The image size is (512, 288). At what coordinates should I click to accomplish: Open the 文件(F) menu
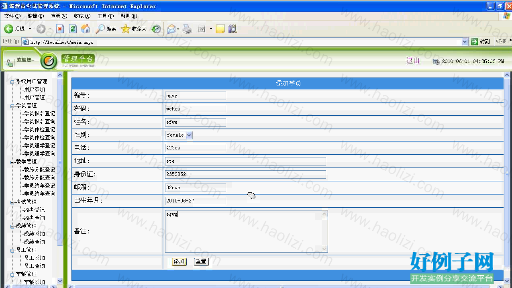[12, 16]
